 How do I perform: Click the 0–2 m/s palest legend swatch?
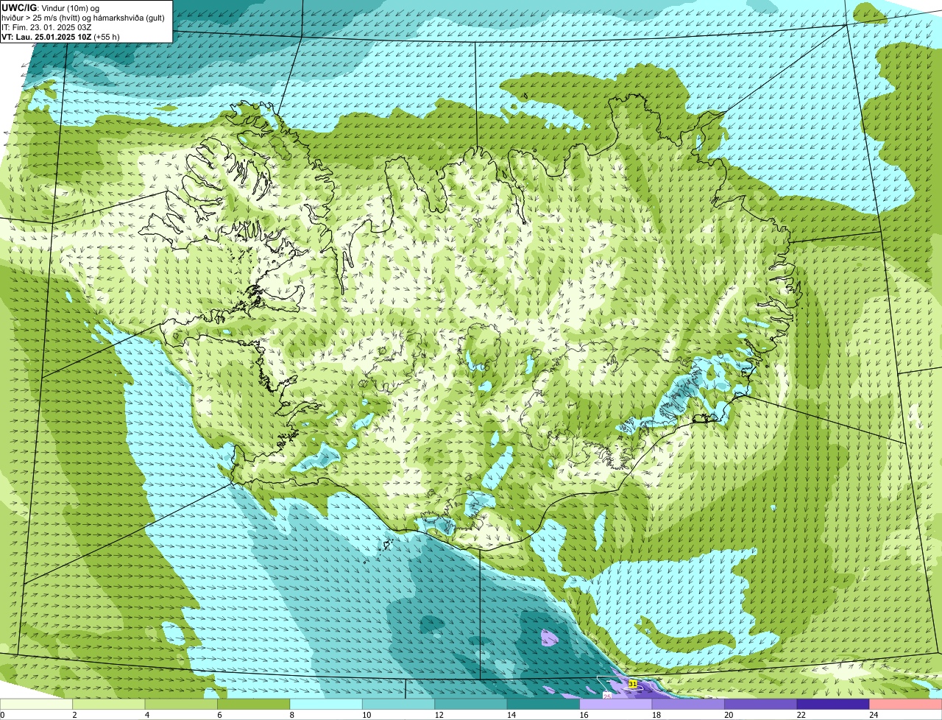[38, 704]
